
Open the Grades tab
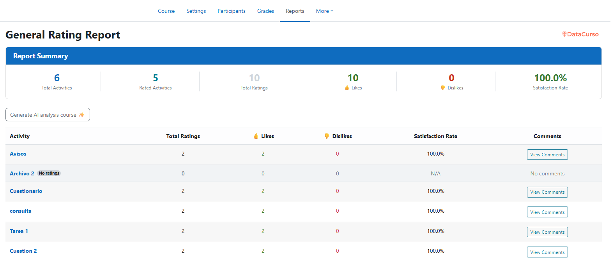(x=265, y=11)
